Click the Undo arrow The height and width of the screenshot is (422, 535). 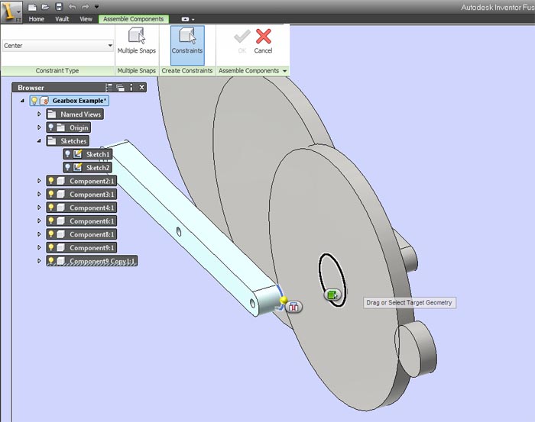click(x=72, y=7)
